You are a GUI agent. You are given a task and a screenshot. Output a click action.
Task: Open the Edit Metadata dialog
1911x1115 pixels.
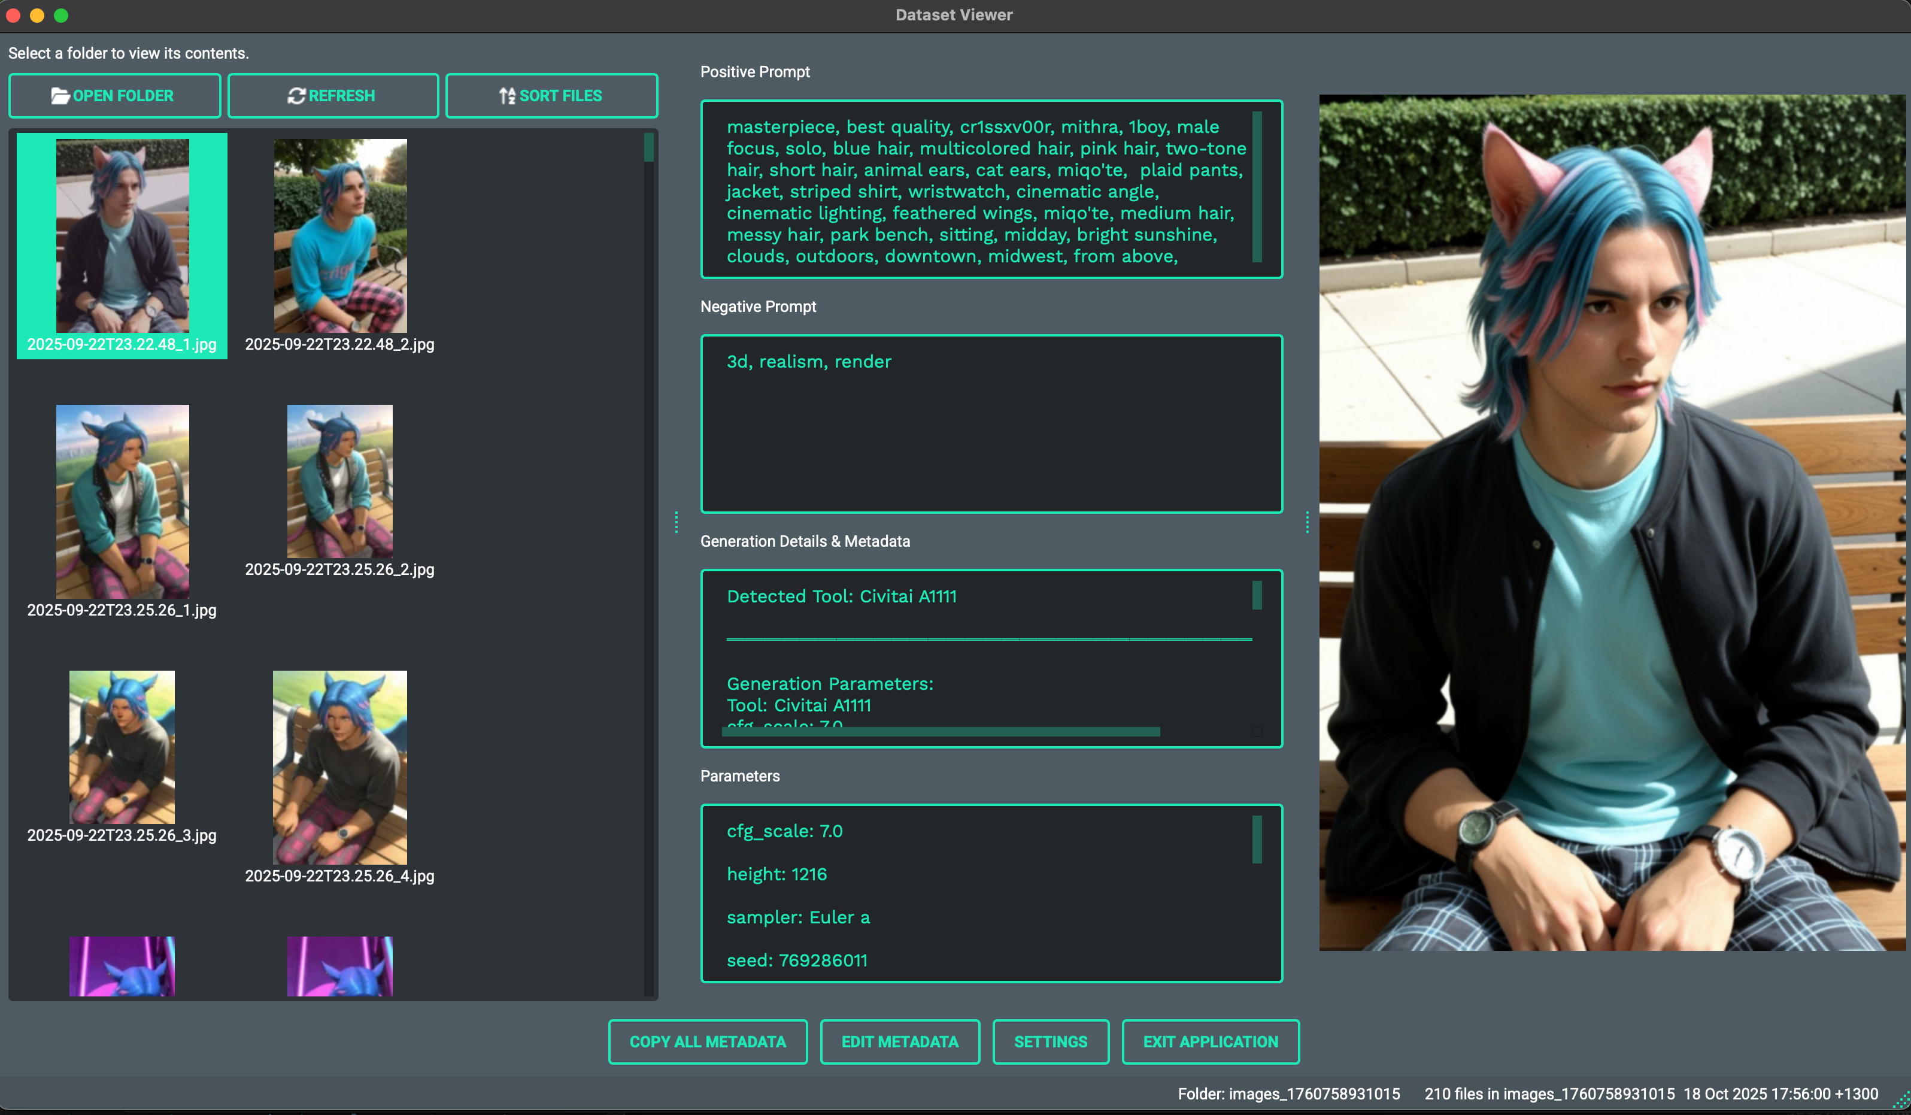coord(899,1041)
